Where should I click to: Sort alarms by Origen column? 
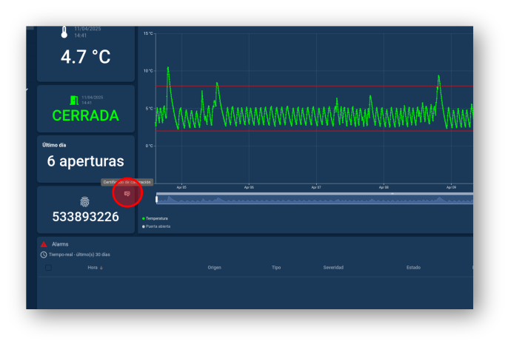(214, 268)
